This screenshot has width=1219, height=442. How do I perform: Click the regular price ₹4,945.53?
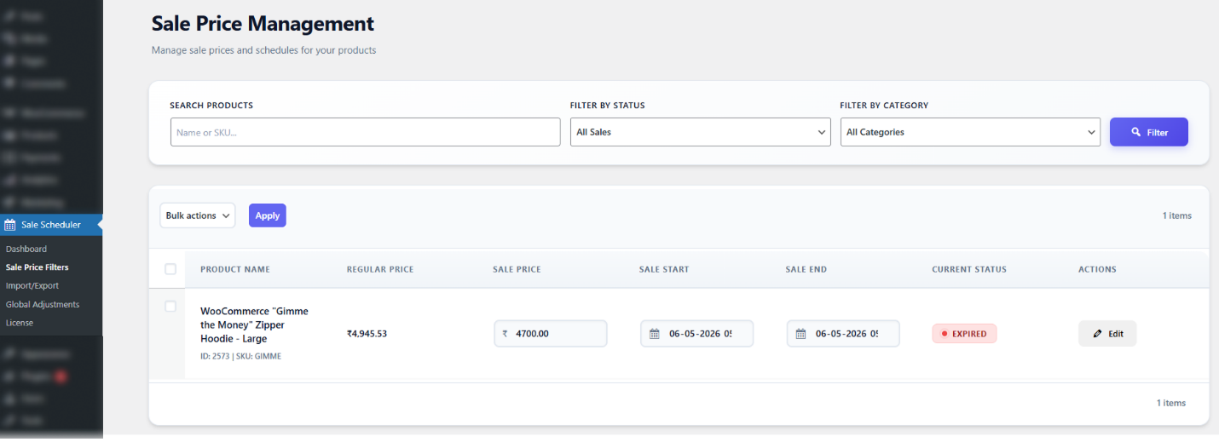point(367,334)
